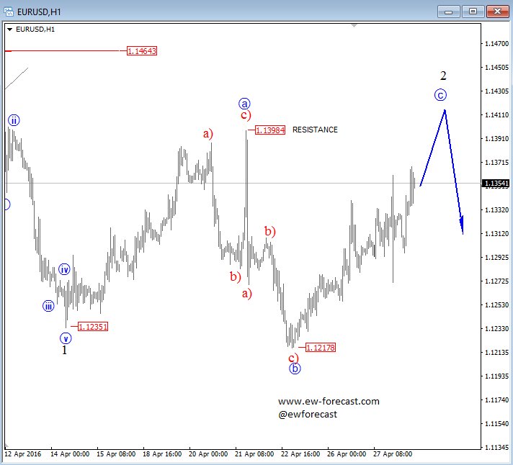The width and height of the screenshot is (513, 465).
Task: Click the current price tag 1.13541
Action: (x=496, y=184)
